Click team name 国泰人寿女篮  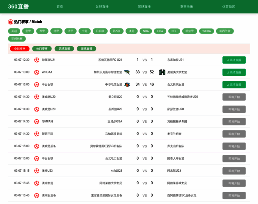point(176,158)
